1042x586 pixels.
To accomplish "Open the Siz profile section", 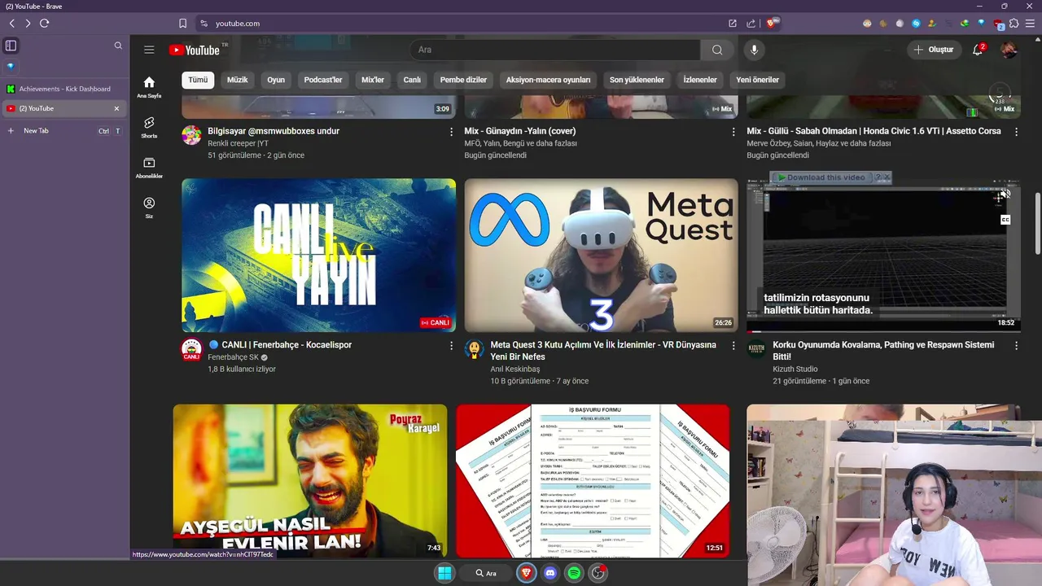I will [x=149, y=208].
